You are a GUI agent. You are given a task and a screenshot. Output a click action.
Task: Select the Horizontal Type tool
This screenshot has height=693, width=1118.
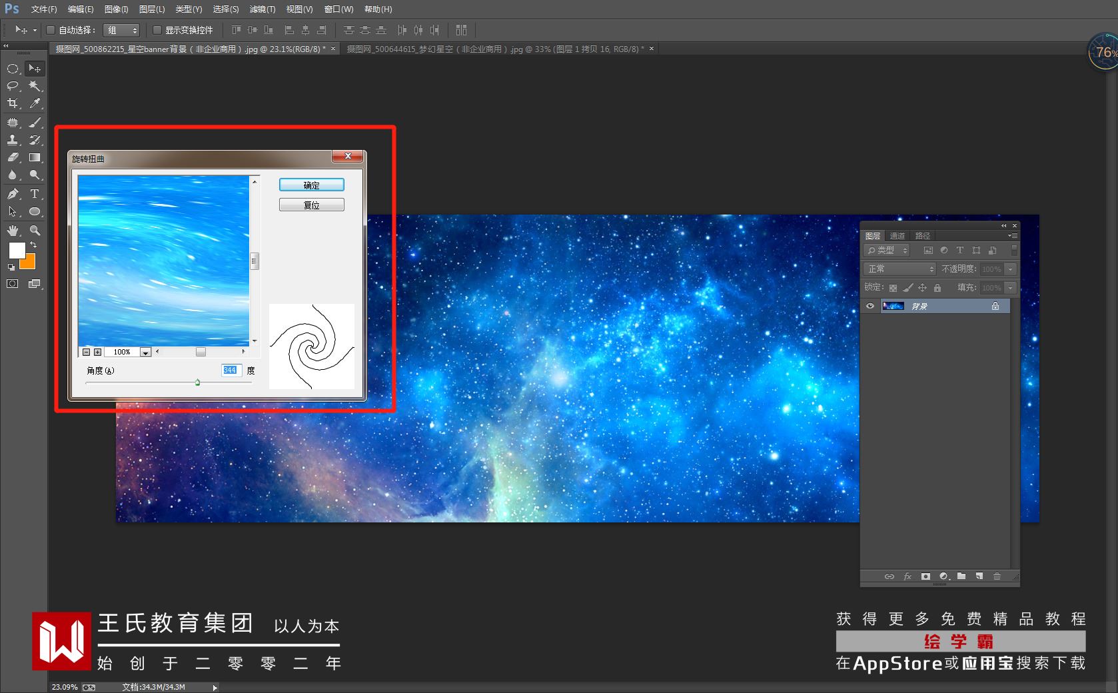35,194
